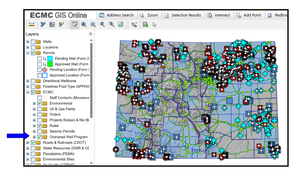Check the Wells layer visibility box
This screenshot has width=307, height=176.
coord(33,42)
